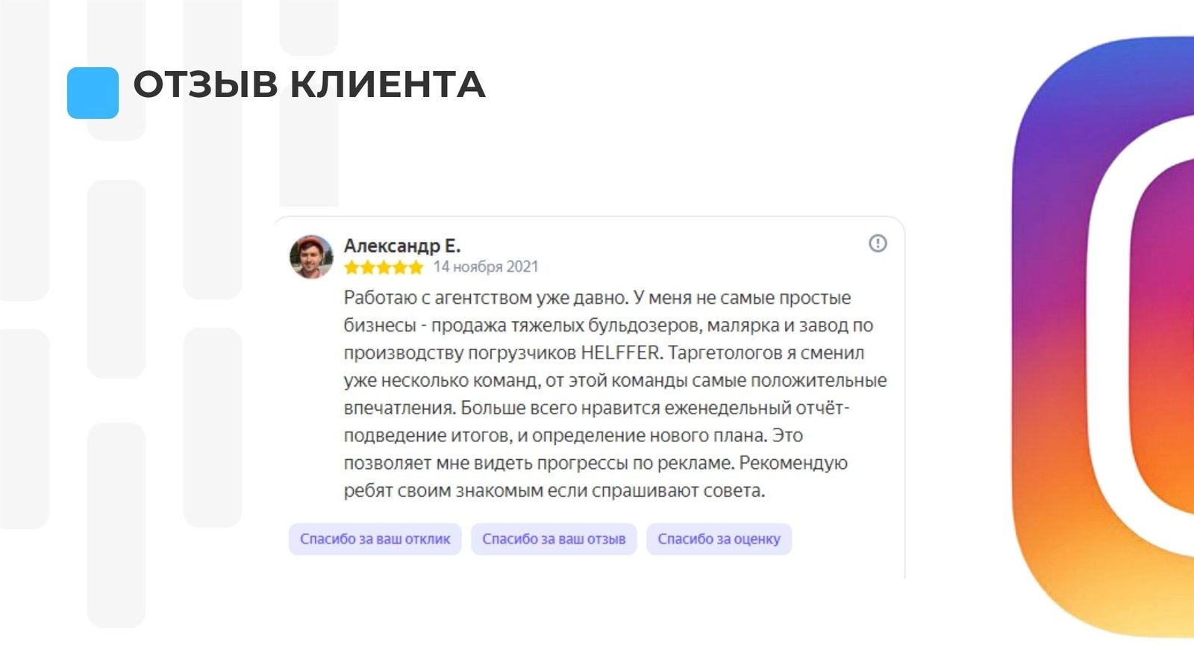
Task: Click the review's last line about "совета"
Action: [554, 491]
